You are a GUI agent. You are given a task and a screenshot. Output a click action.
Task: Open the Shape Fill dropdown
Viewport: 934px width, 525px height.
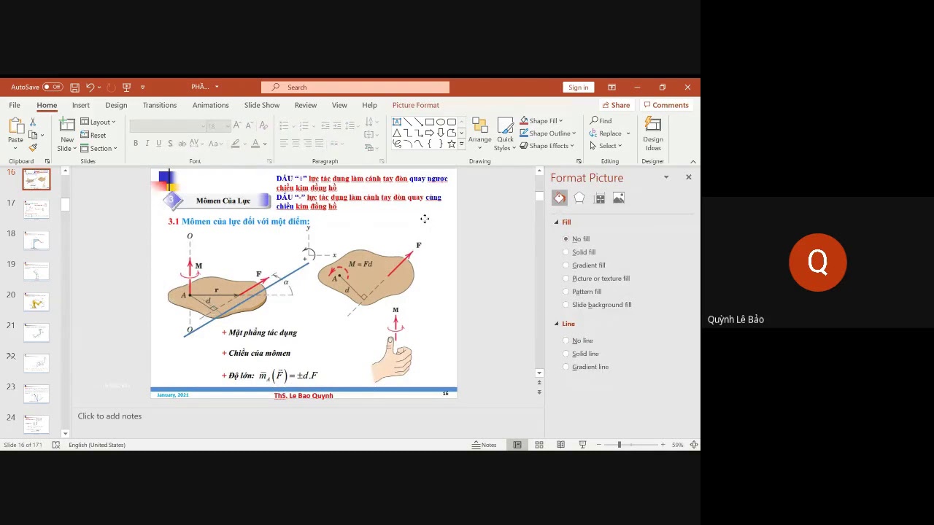[541, 120]
